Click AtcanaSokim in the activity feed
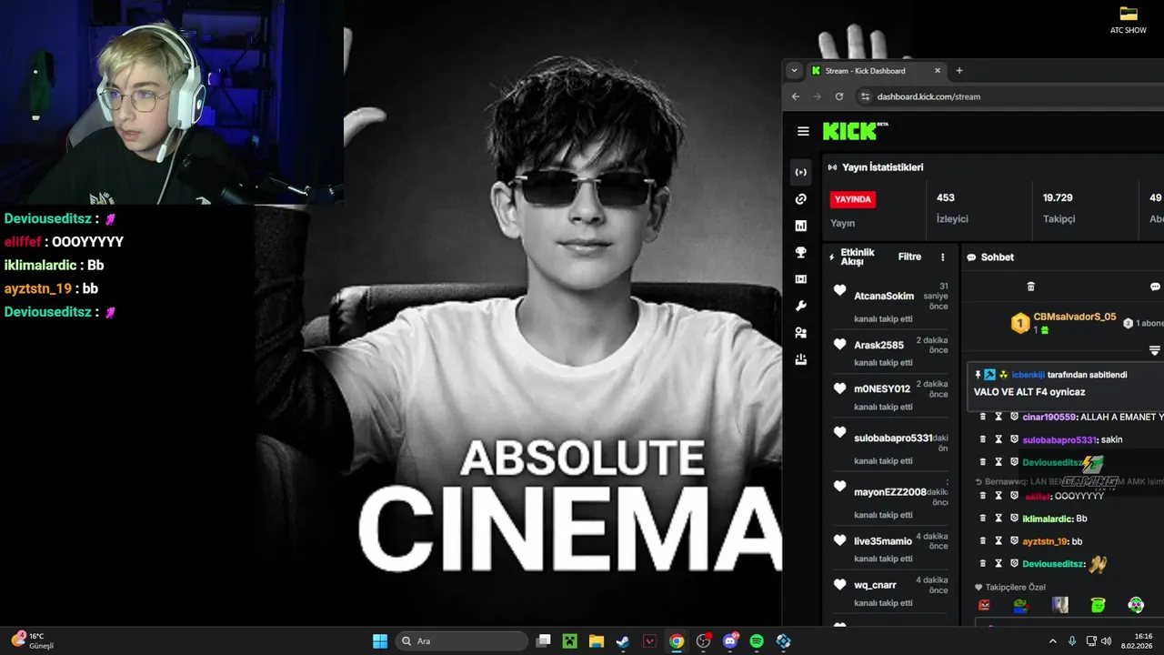This screenshot has width=1164, height=655. pos(884,296)
